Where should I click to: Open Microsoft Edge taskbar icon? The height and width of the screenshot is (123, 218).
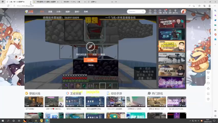47,121
